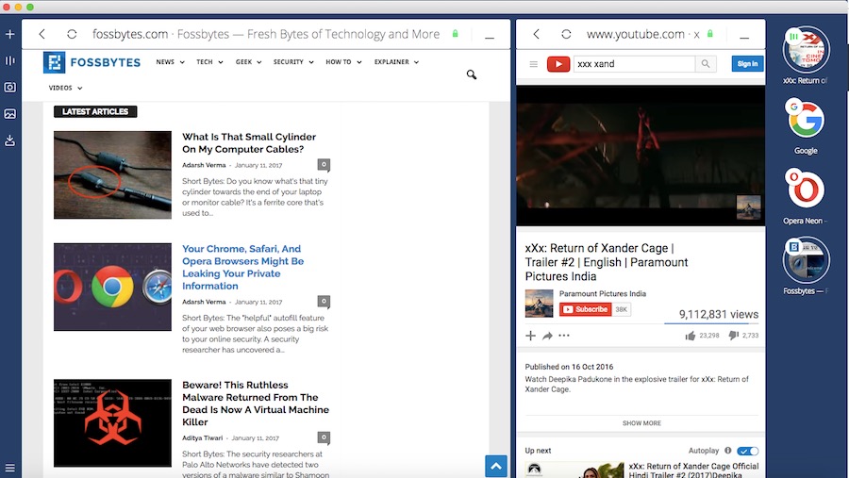This screenshot has width=849, height=478.
Task: Submit the YouTube search with the magnifier button
Action: [x=706, y=64]
